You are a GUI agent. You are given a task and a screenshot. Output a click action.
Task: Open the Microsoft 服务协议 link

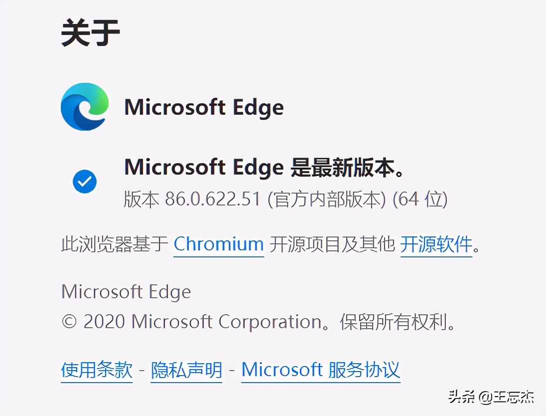(321, 370)
